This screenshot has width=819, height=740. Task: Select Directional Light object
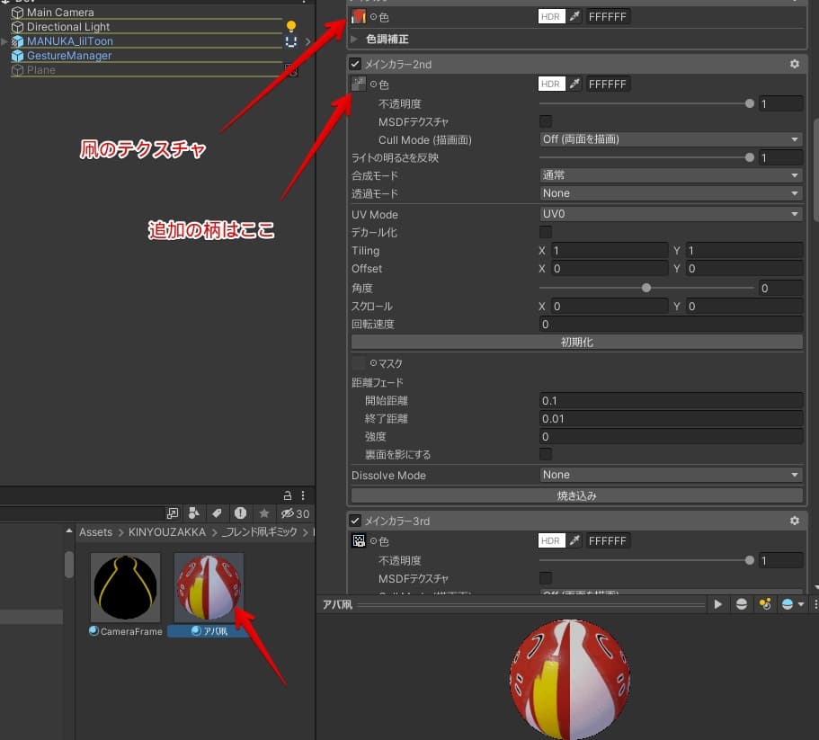[68, 27]
